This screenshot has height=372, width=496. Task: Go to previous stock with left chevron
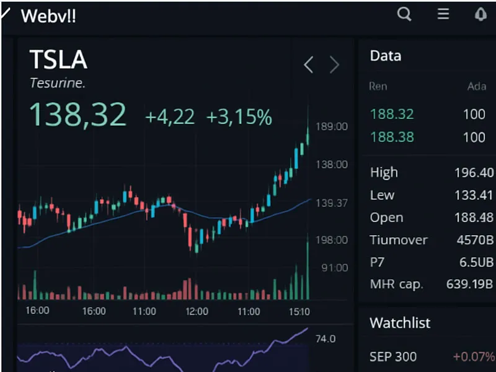(x=308, y=65)
